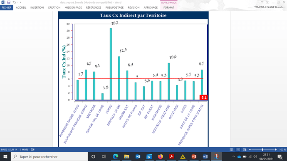Image resolution: width=287 pixels, height=161 pixels.
Task: Switch to Print Layout view icon
Action: click(238, 149)
